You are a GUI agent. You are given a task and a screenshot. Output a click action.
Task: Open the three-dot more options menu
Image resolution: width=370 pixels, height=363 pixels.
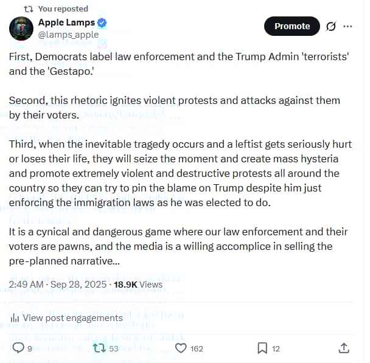[x=348, y=26]
